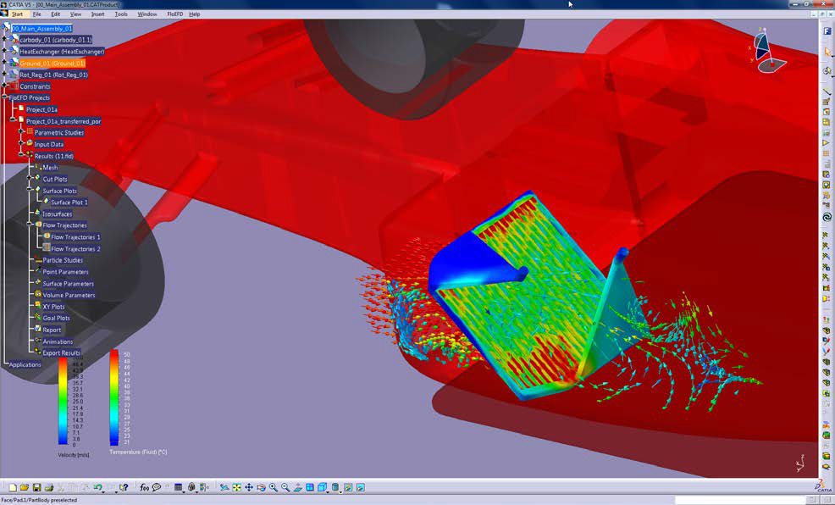This screenshot has height=505, width=835.
Task: Click the New document icon
Action: (x=13, y=487)
